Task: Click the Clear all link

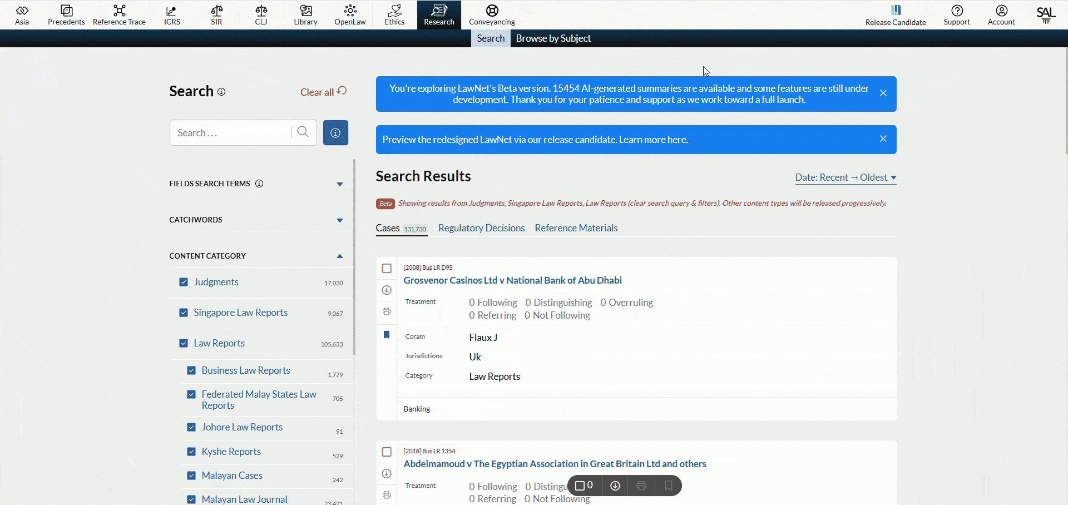Action: (323, 92)
